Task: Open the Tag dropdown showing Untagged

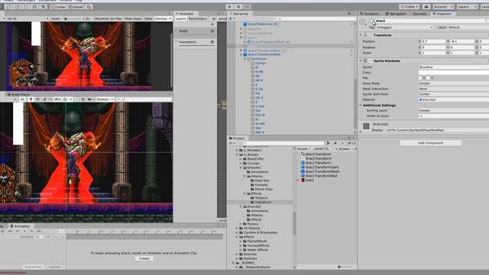Action: (404, 27)
